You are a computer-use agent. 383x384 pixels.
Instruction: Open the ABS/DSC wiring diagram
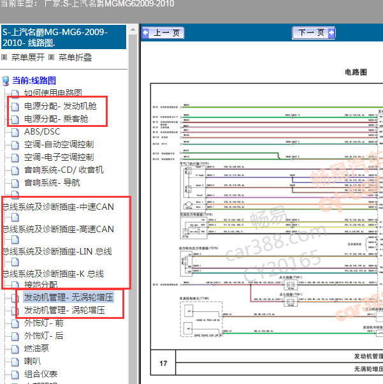pyautogui.click(x=42, y=132)
